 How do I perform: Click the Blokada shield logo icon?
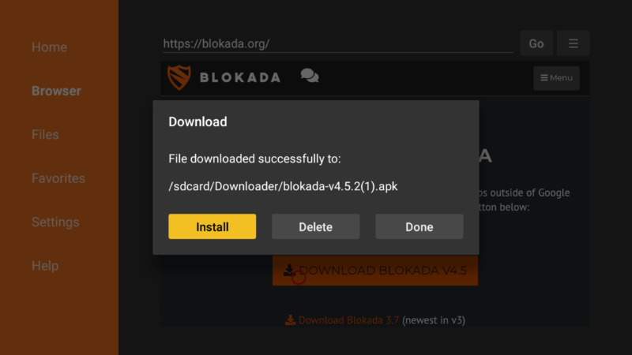coord(179,77)
